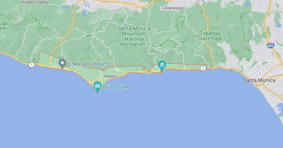Screen dimensions: 283x148
Task: Click the Hidden Valley label
Action: coord(35,2)
